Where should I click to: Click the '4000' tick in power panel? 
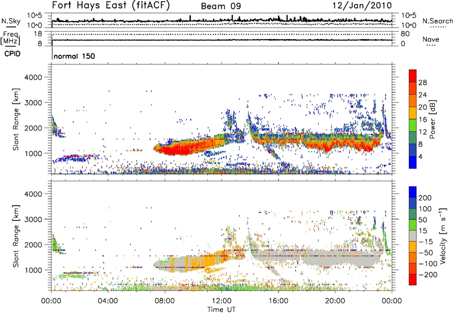coord(33,77)
